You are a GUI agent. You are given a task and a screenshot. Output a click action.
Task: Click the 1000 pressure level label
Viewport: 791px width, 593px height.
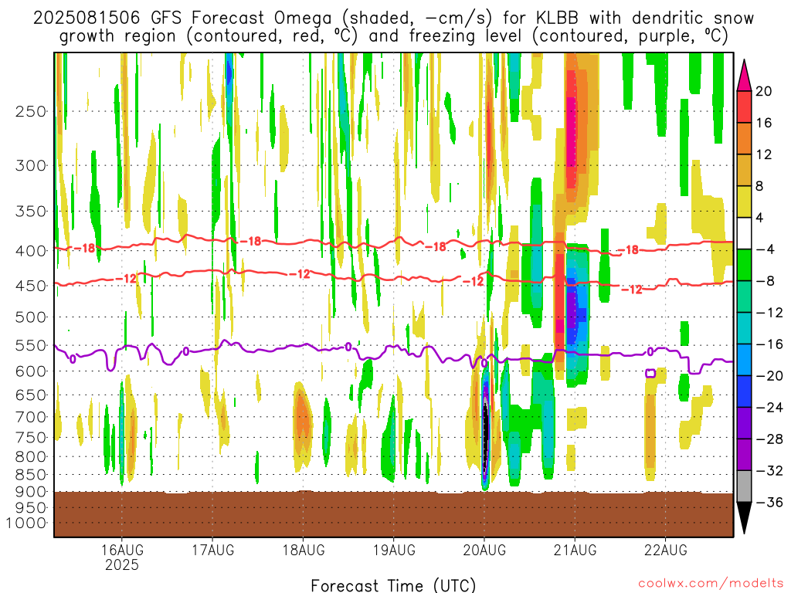coord(26,523)
